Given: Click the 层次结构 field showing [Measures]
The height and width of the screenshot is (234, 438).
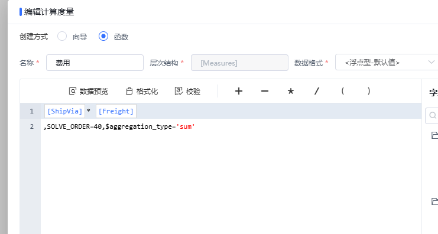Looking at the screenshot, I should point(239,63).
